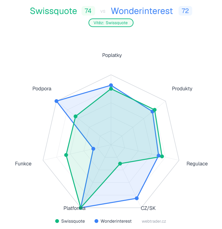The width and height of the screenshot is (222, 229).
Task: Click Wonderinterest data point on Podpora axis
Action: (56, 101)
